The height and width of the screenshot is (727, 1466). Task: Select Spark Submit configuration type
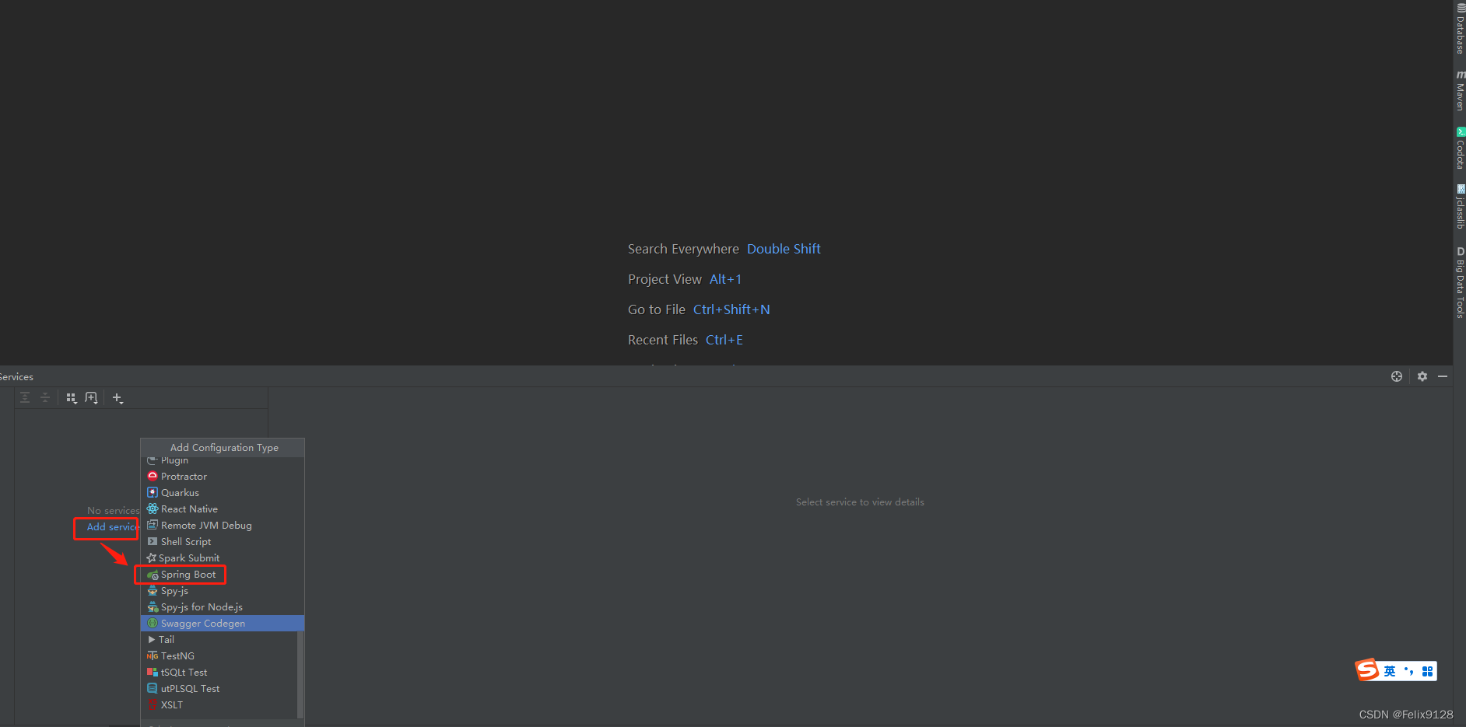222,557
